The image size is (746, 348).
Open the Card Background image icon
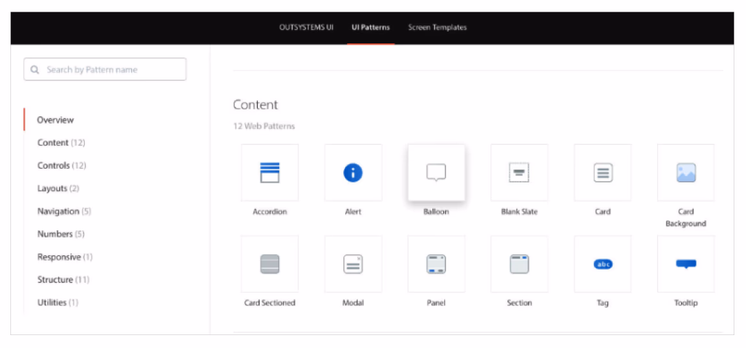(x=686, y=173)
